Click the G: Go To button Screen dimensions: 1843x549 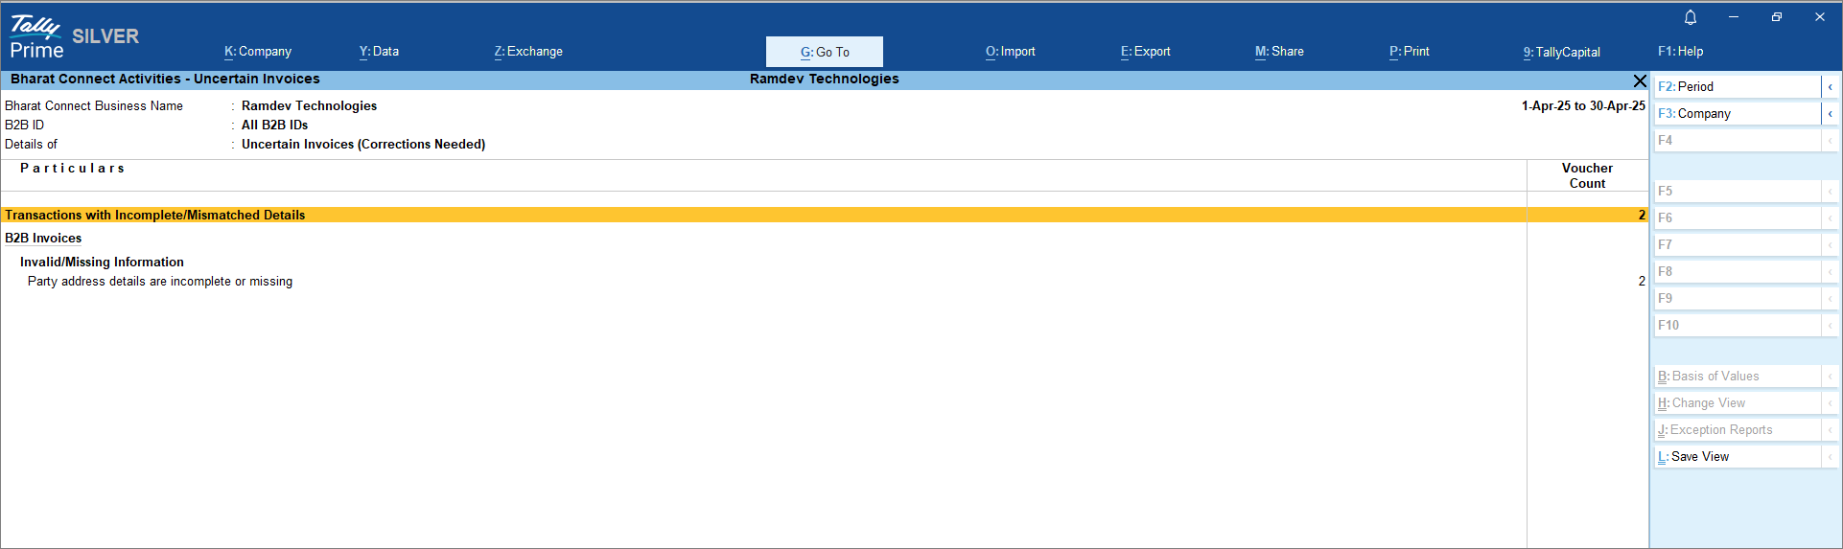[825, 52]
